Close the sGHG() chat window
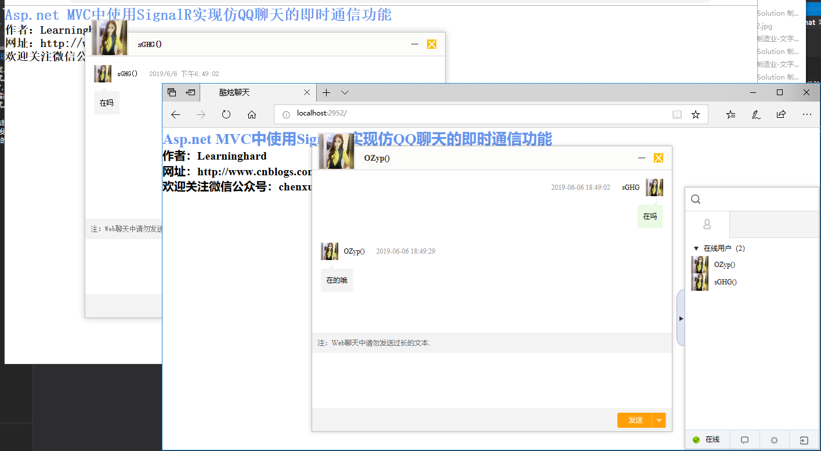 [x=432, y=44]
